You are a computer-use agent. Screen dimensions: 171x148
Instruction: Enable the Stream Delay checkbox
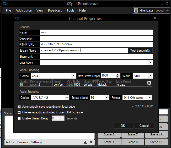19,118
